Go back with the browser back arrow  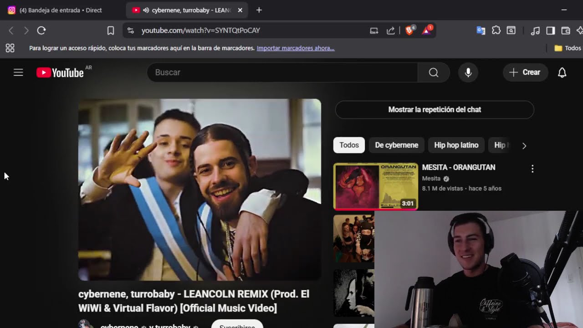[x=11, y=31]
